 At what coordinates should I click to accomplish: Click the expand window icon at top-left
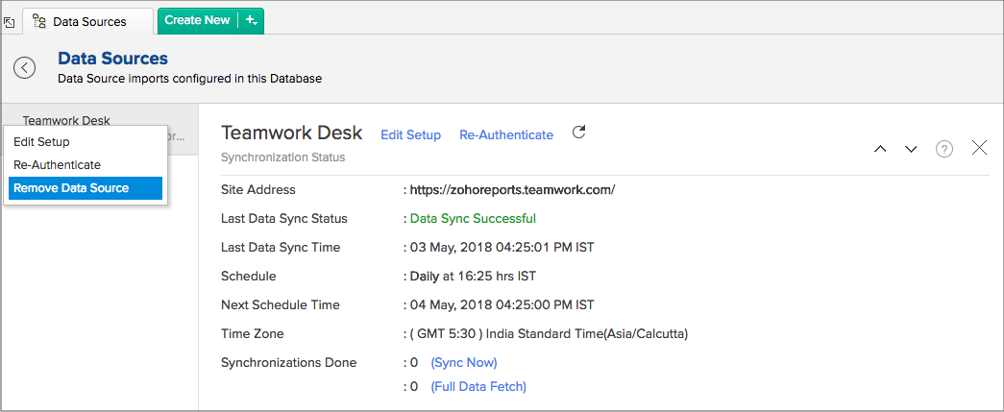(x=9, y=22)
